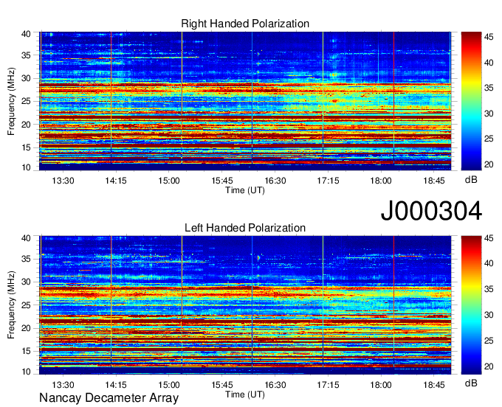Click the 35 MHz tick of Right Handed plot
The width and height of the screenshot is (502, 407).
tap(27, 55)
